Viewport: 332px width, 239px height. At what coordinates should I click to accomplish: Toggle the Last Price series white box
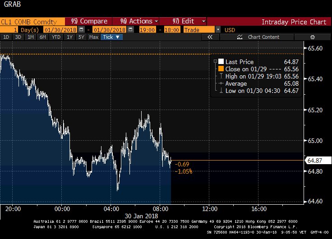(221, 62)
